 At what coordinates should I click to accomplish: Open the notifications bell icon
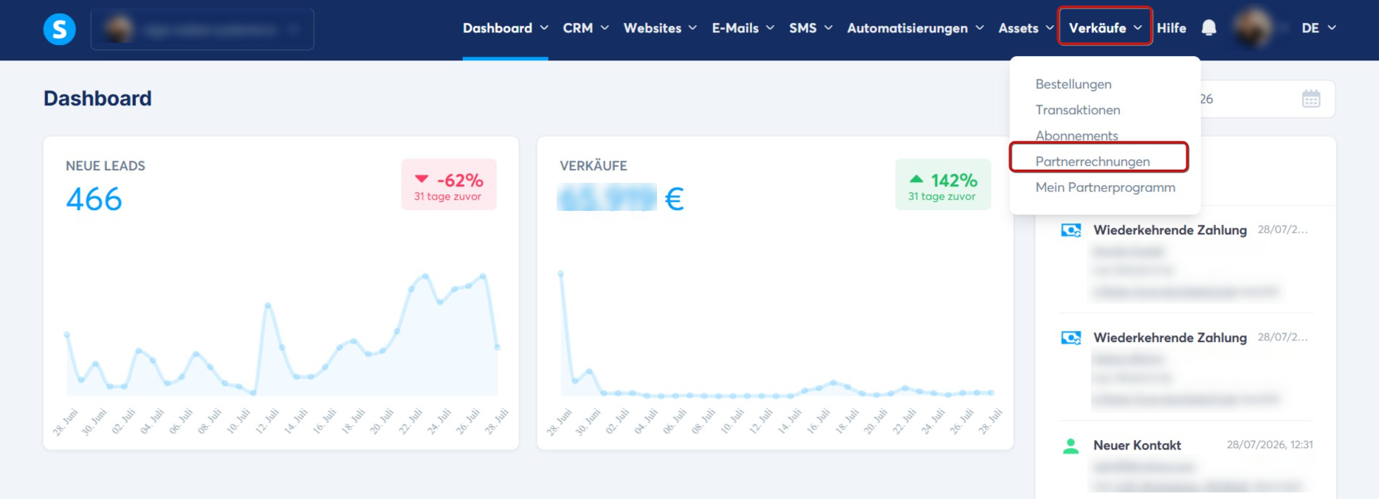click(1208, 28)
